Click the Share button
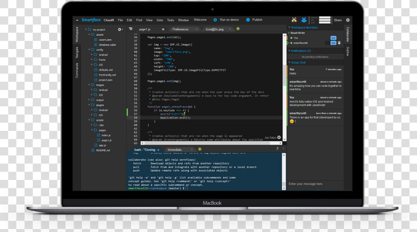The width and height of the screenshot is (417, 232). (338, 20)
